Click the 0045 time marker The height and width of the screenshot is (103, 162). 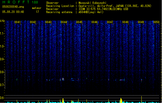point(79,22)
